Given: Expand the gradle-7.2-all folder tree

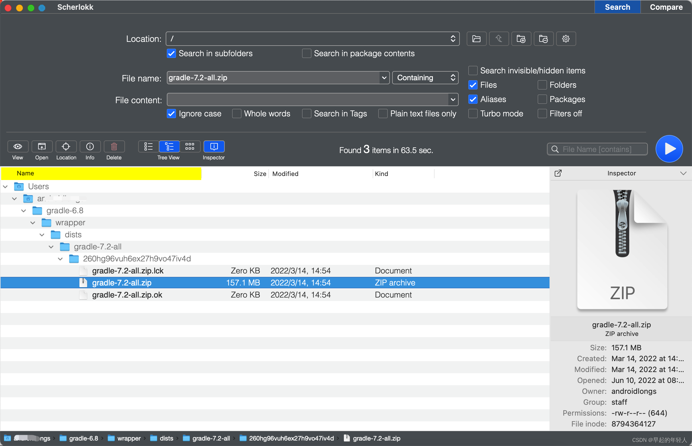Looking at the screenshot, I should (x=51, y=246).
